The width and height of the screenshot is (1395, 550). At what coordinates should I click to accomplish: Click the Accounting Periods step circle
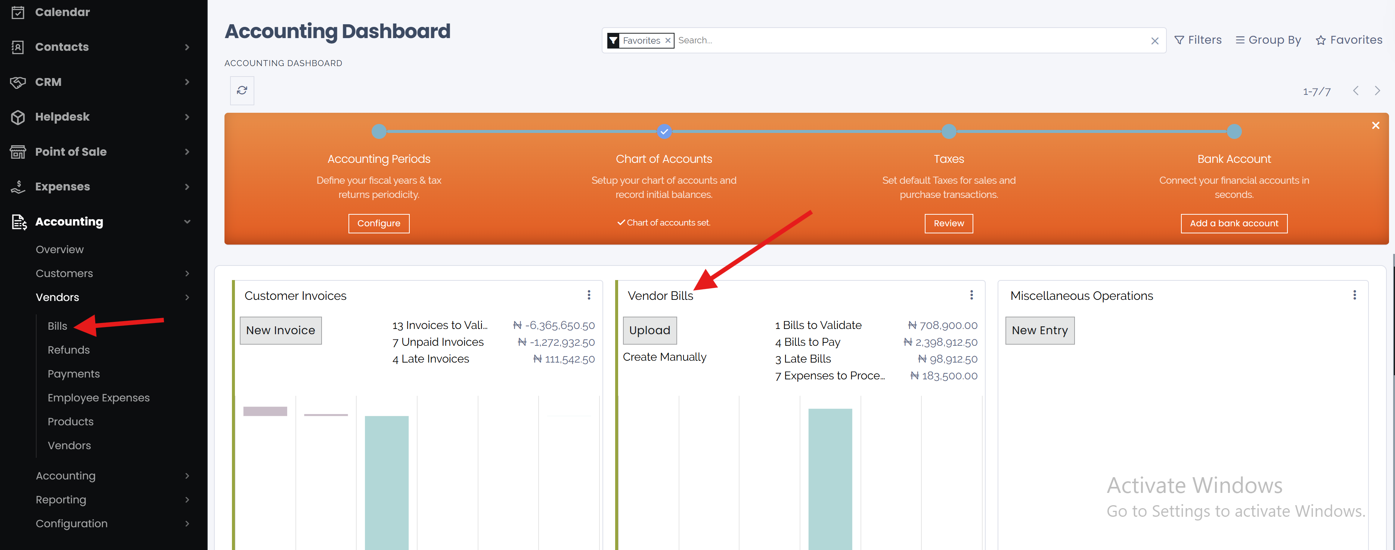379,131
